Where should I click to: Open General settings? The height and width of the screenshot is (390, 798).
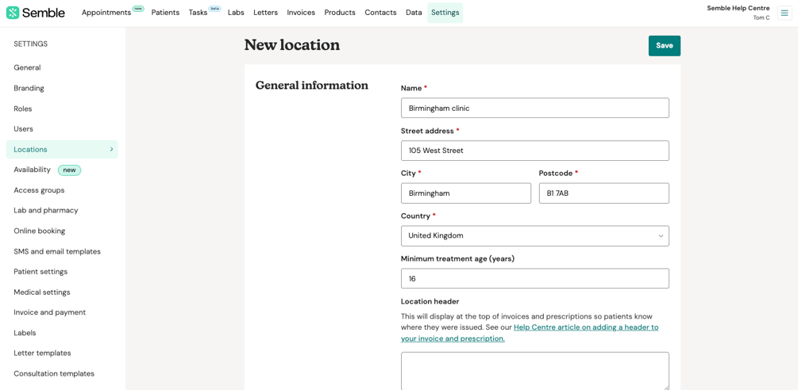click(x=28, y=67)
